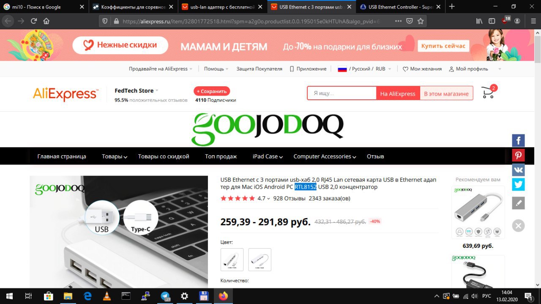Viewport: 541px width, 304px height.
Task: Open Главная страница store menu item
Action: click(x=62, y=156)
